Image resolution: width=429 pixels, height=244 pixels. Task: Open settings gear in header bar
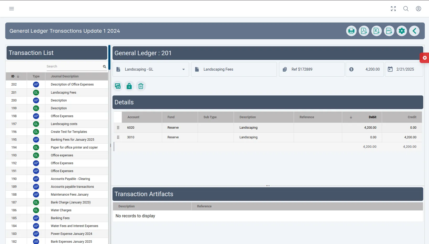[401, 31]
